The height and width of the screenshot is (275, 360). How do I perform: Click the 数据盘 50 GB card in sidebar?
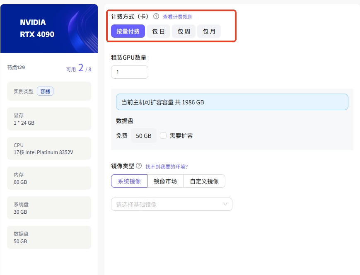[x=49, y=237]
